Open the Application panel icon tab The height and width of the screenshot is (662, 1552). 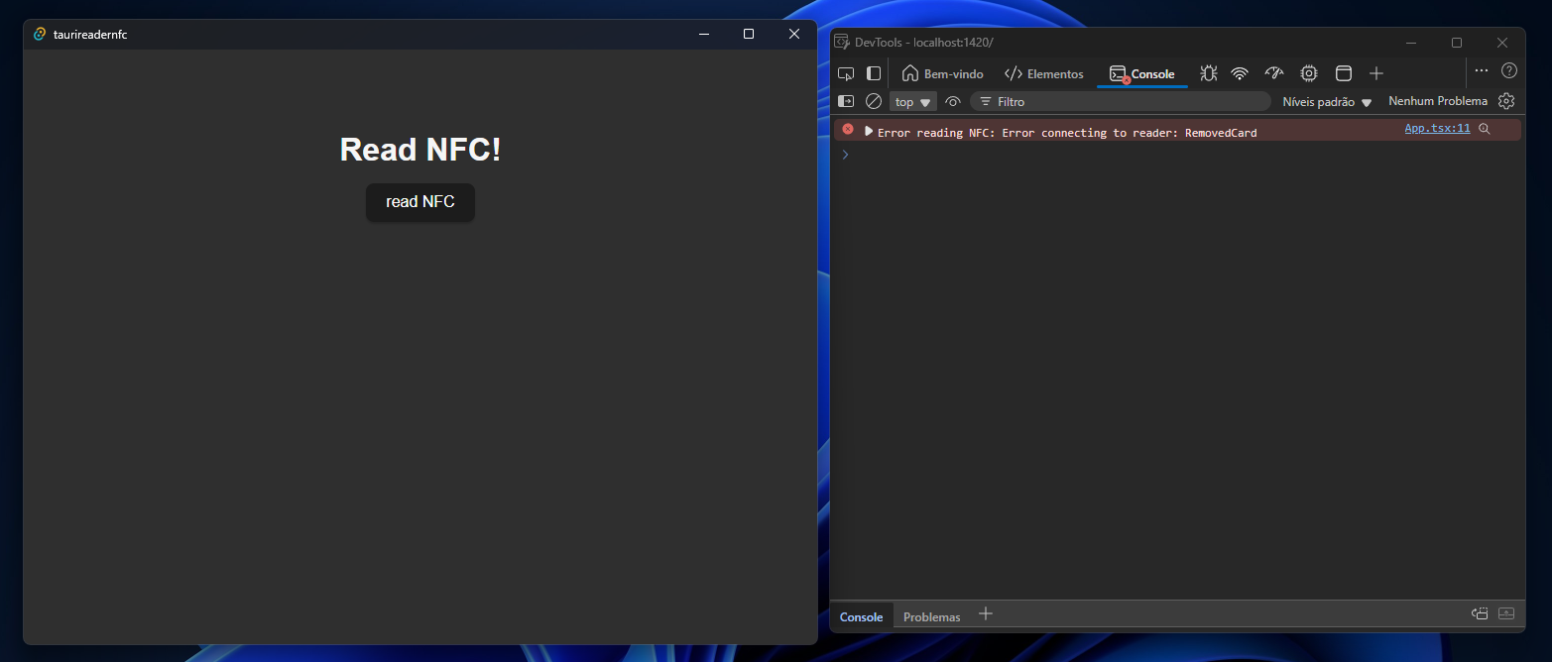1344,73
